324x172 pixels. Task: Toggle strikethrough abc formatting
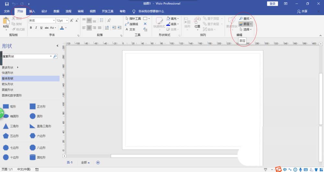click(47, 27)
